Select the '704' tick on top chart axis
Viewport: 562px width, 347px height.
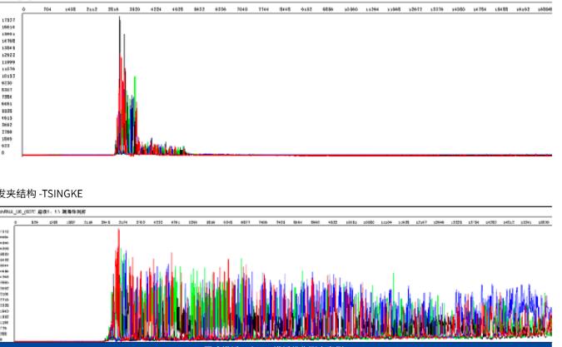click(x=47, y=10)
